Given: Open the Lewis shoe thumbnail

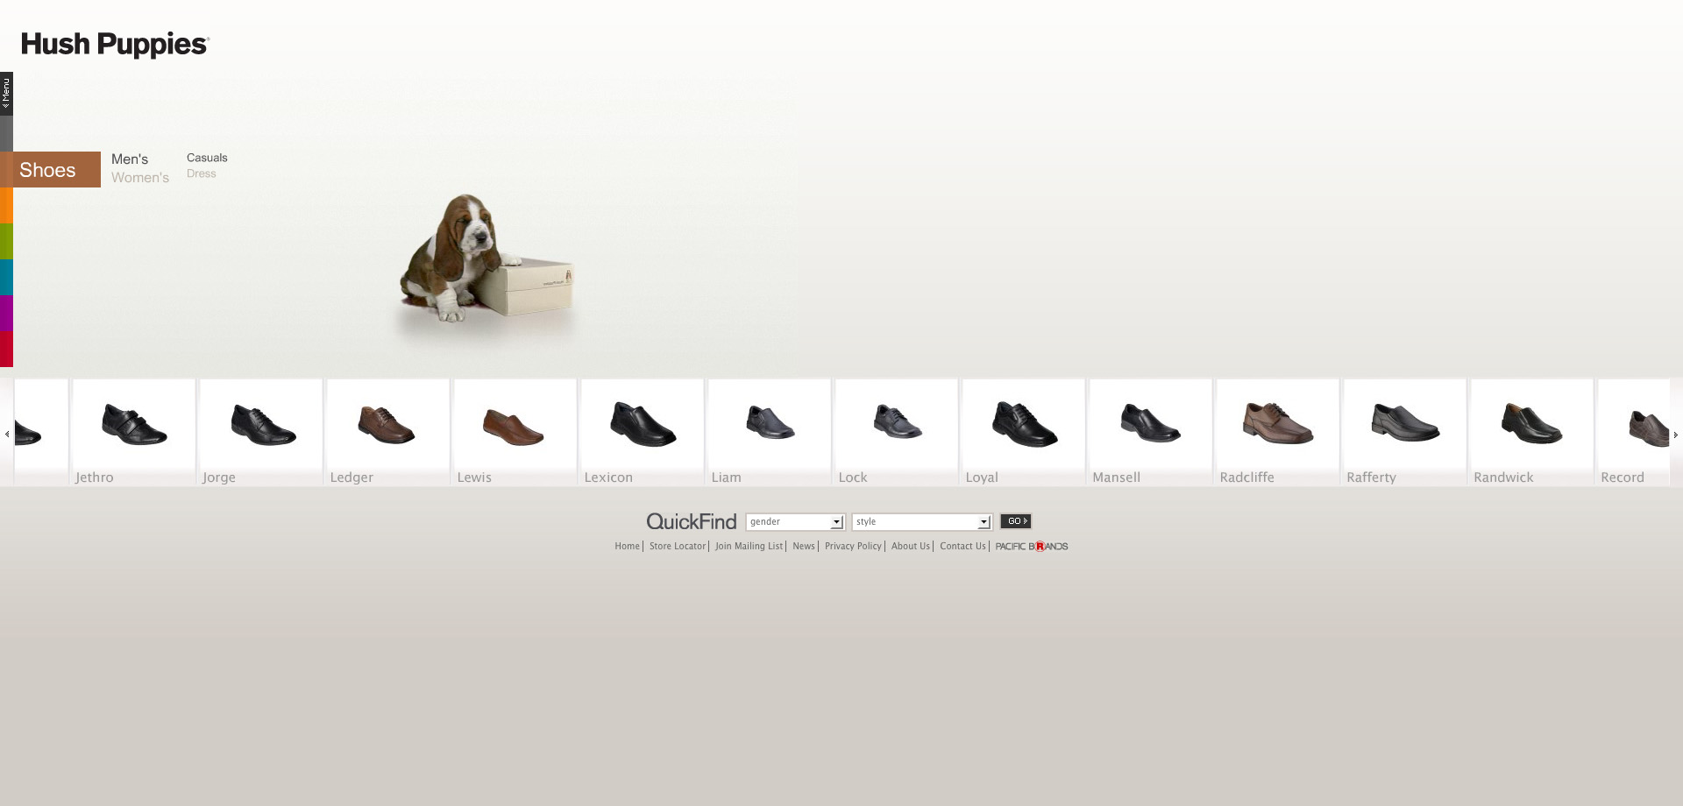Looking at the screenshot, I should pos(515,432).
